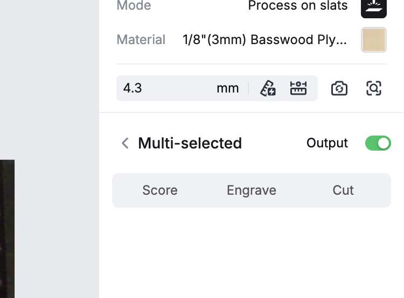Click the Multi-selected heading
404x298 pixels.
pyautogui.click(x=190, y=143)
